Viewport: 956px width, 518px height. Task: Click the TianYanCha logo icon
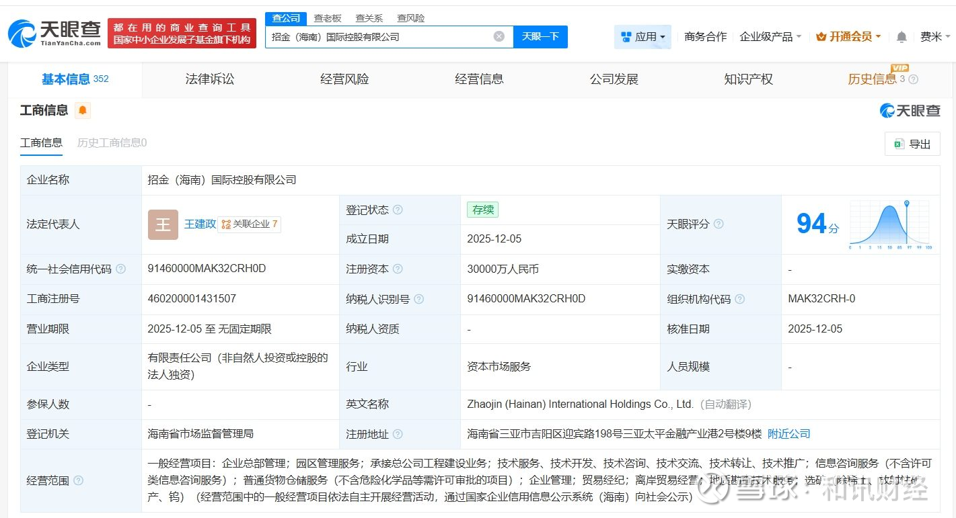22,33
